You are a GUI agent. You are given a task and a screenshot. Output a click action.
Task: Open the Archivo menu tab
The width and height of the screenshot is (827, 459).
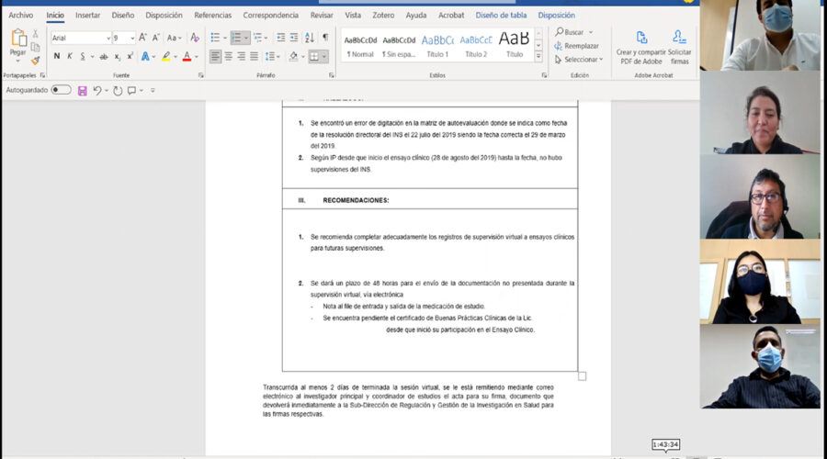click(x=20, y=16)
